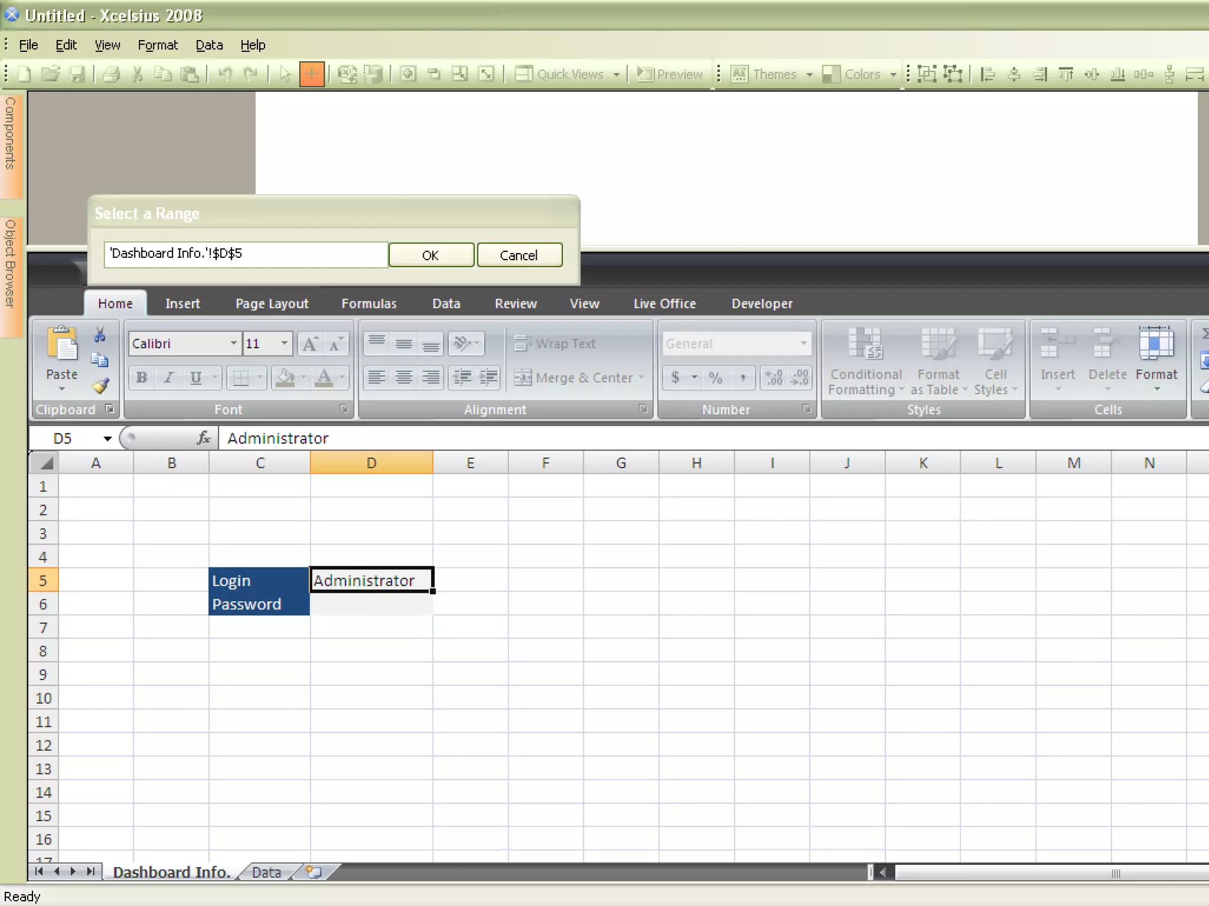Click the Undo arrow in Xcelsius toolbar

click(225, 74)
